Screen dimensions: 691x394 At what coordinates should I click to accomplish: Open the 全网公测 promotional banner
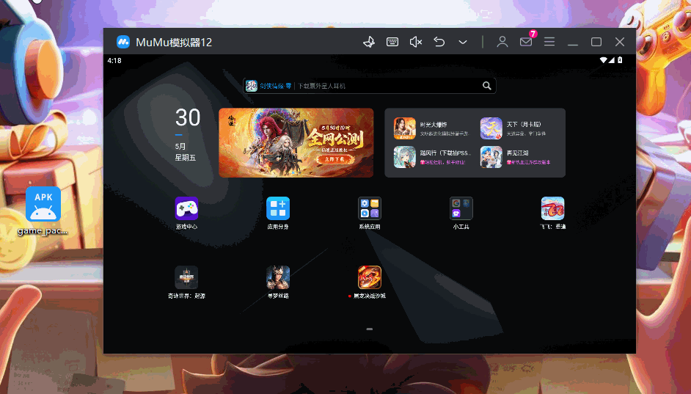pyautogui.click(x=296, y=143)
